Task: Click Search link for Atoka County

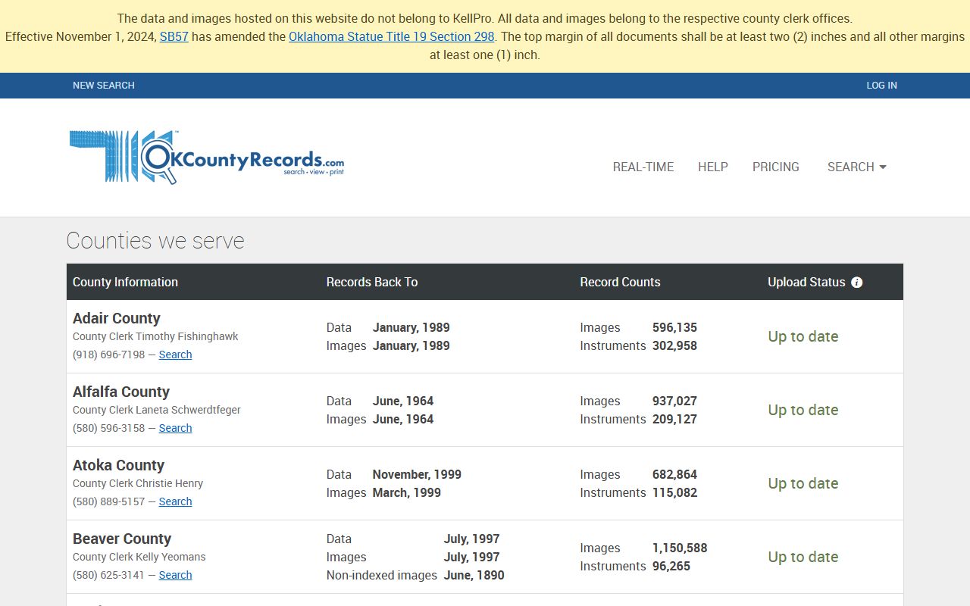Action: tap(175, 501)
